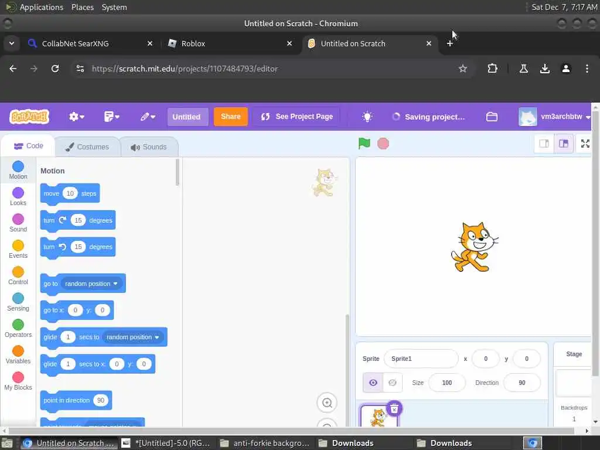Select Operators block category
Screen dimensions: 600x450
(18, 329)
